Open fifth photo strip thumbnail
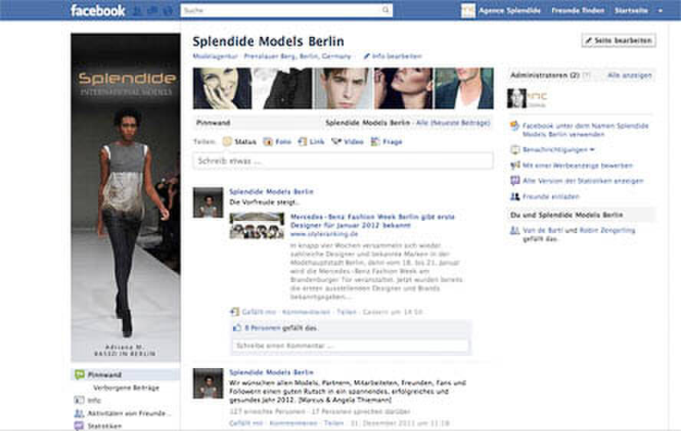Screen dimensions: 681x431 click(x=464, y=88)
